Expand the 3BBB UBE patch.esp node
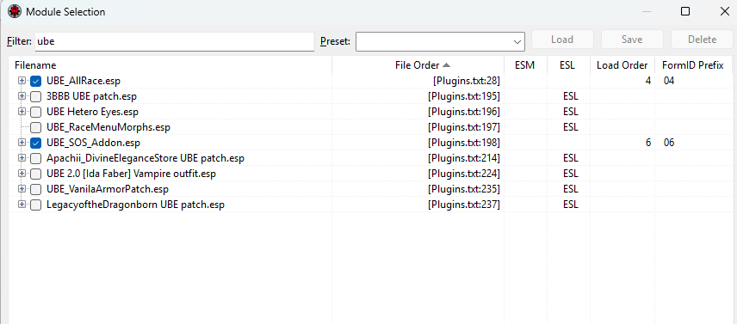Screen dimensions: 737x324 (22, 96)
